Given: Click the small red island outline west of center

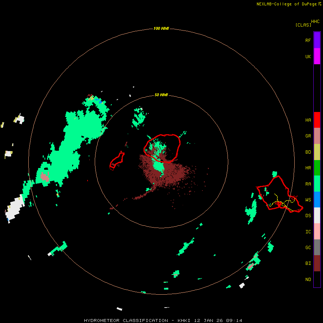Looking at the screenshot, I should (x=117, y=160).
